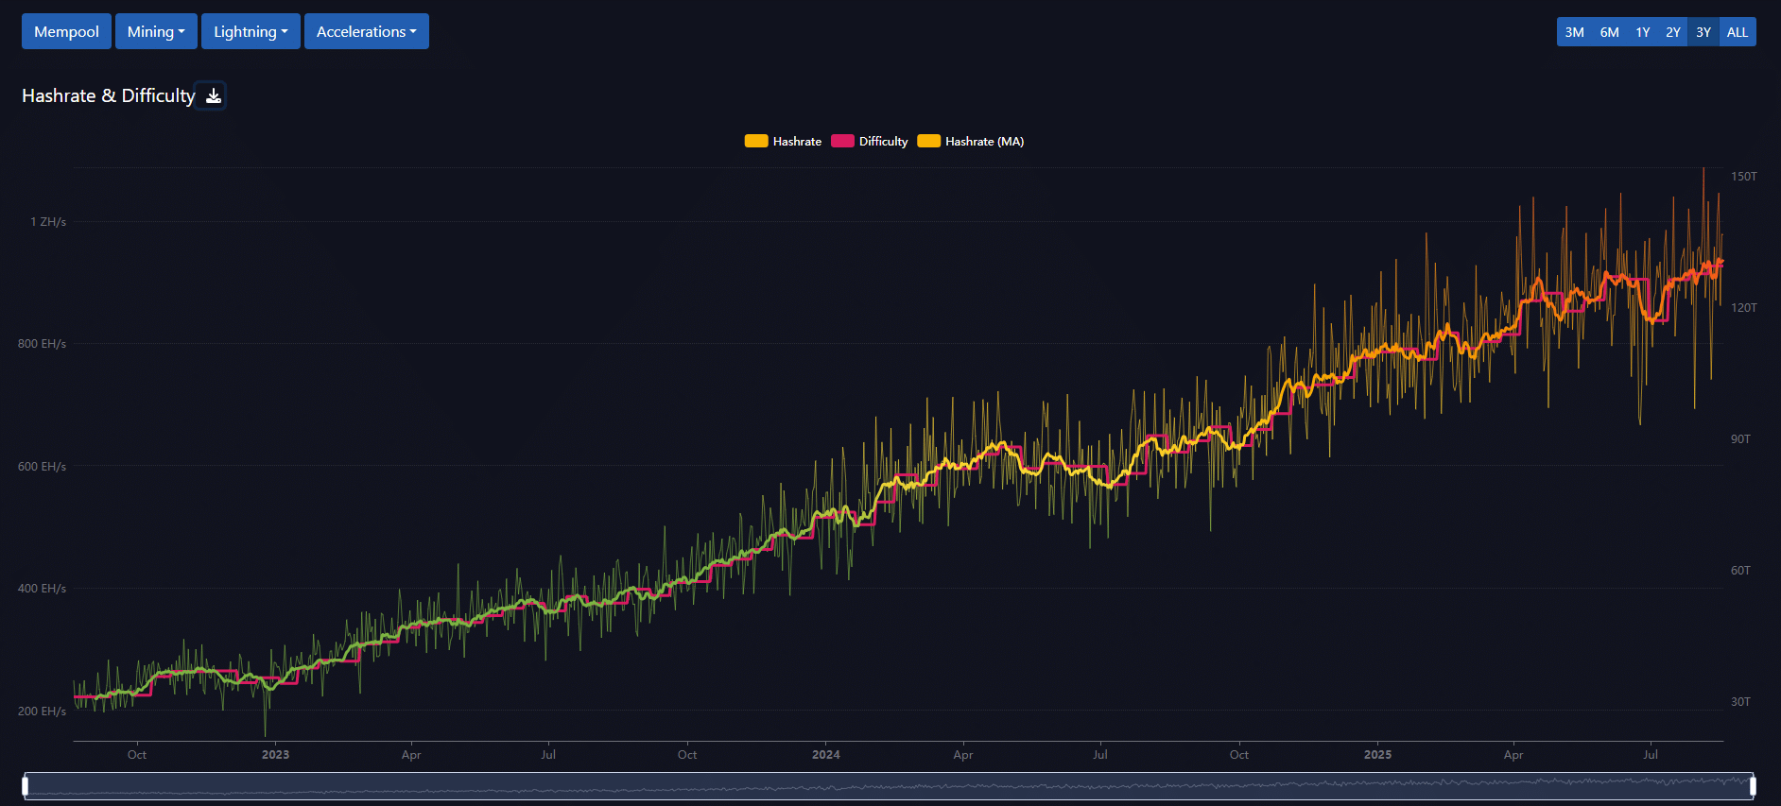Click the Hashrate (MA) legend swatch
The width and height of the screenshot is (1781, 806).
point(929,141)
